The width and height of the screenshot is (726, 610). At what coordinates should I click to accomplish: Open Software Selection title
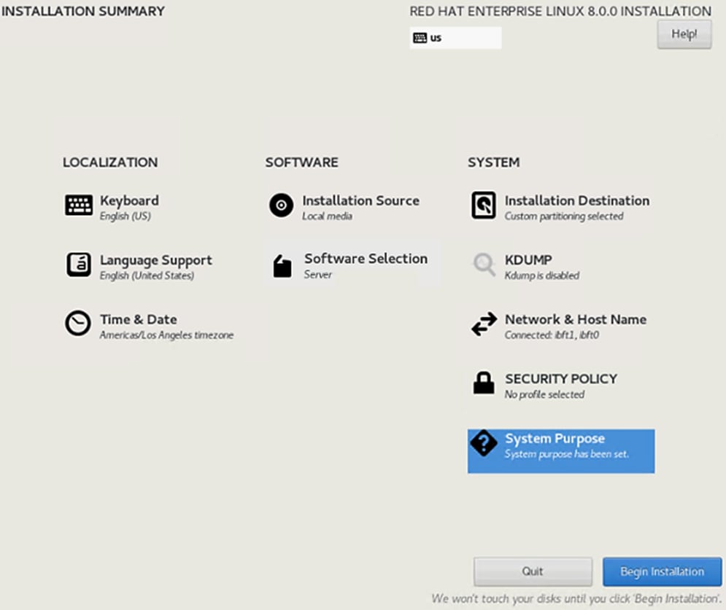366,259
